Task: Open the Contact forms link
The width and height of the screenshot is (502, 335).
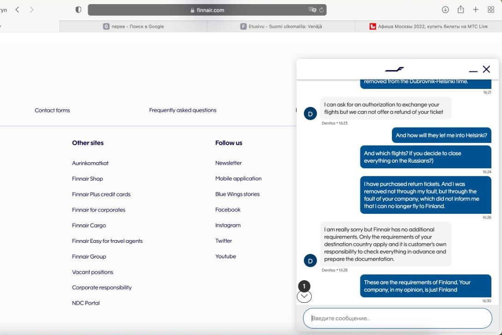Action: (52, 110)
